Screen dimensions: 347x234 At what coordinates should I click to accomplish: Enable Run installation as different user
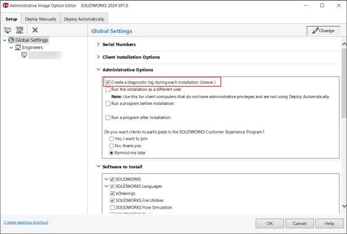coord(108,90)
